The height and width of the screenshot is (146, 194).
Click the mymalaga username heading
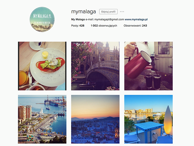(83, 12)
